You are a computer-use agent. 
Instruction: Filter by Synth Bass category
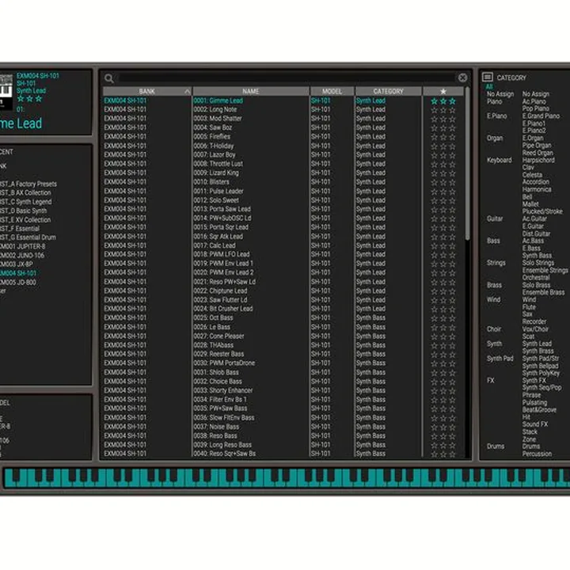(537, 256)
